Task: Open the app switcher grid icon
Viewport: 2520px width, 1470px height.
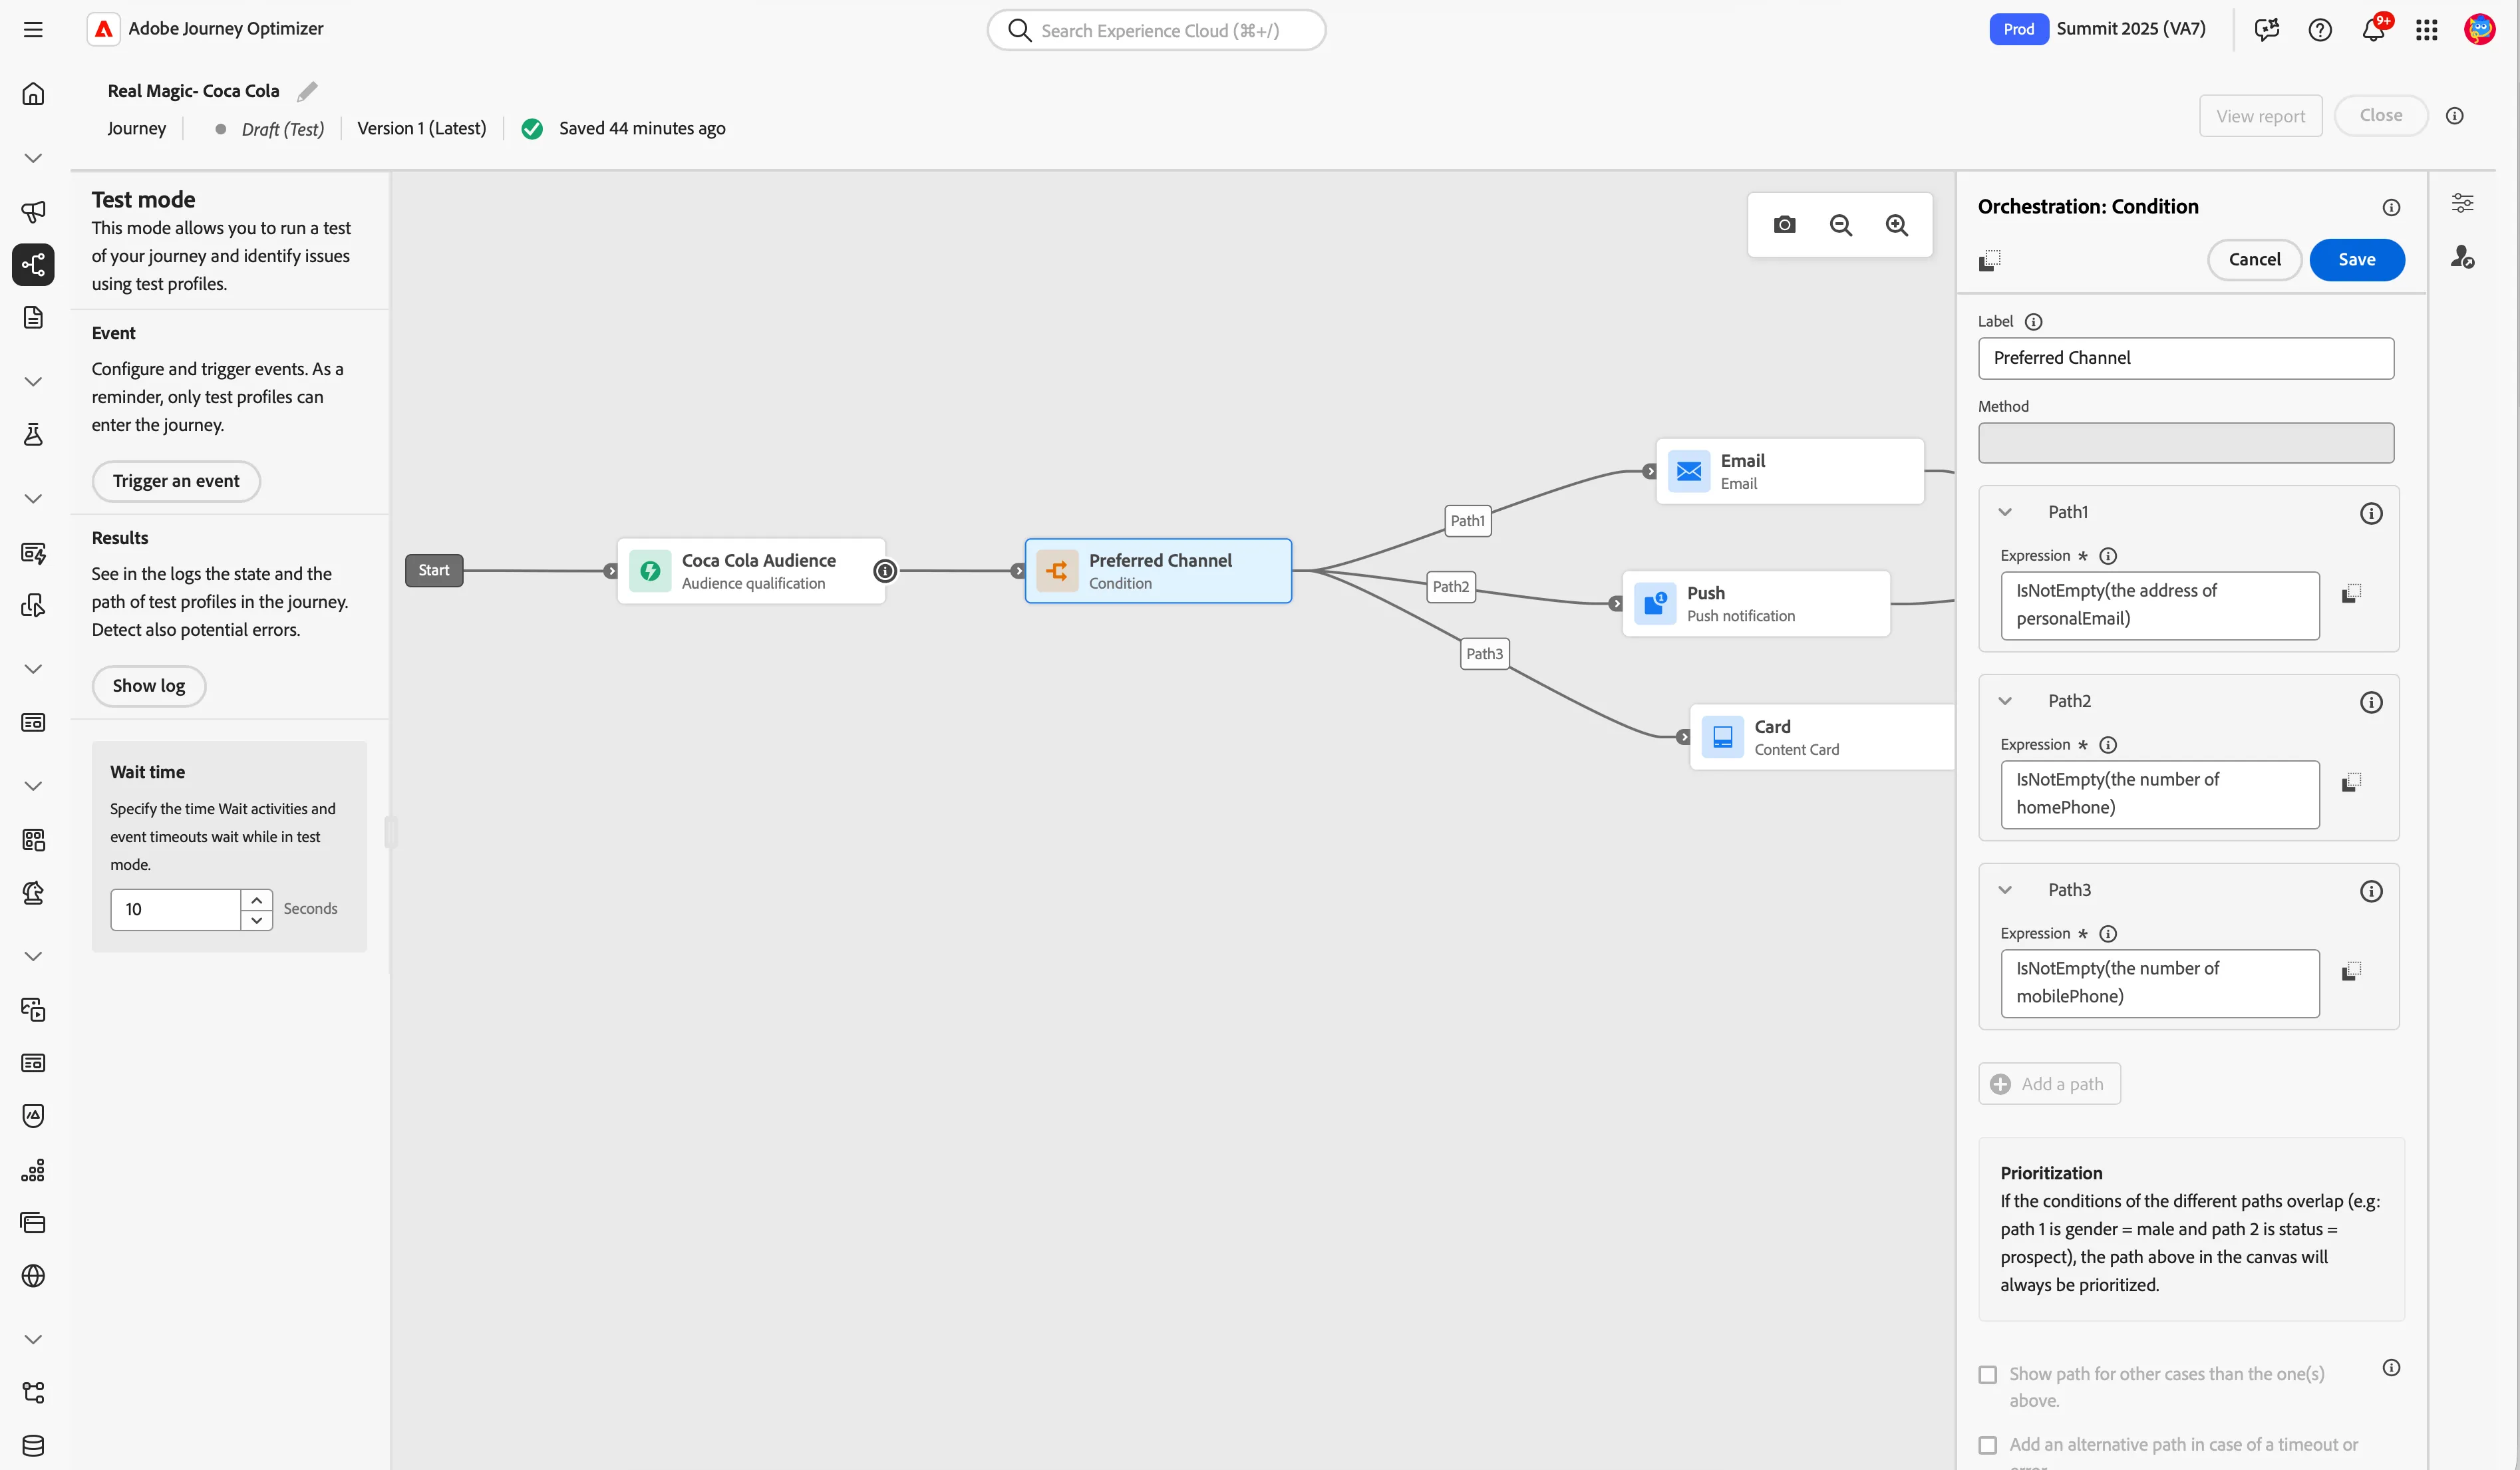Action: tap(2427, 30)
